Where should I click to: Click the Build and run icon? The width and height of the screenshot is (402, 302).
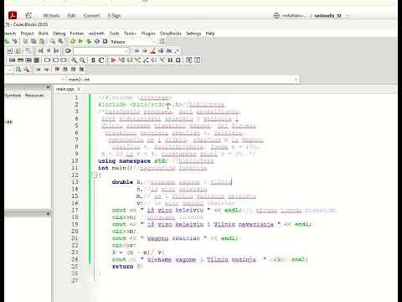tap(89, 42)
